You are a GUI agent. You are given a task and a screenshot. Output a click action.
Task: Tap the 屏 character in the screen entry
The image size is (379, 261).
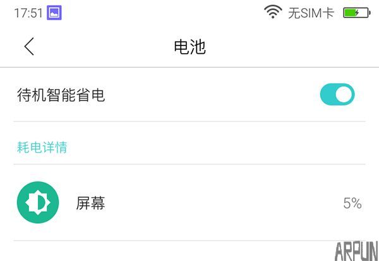[83, 203]
